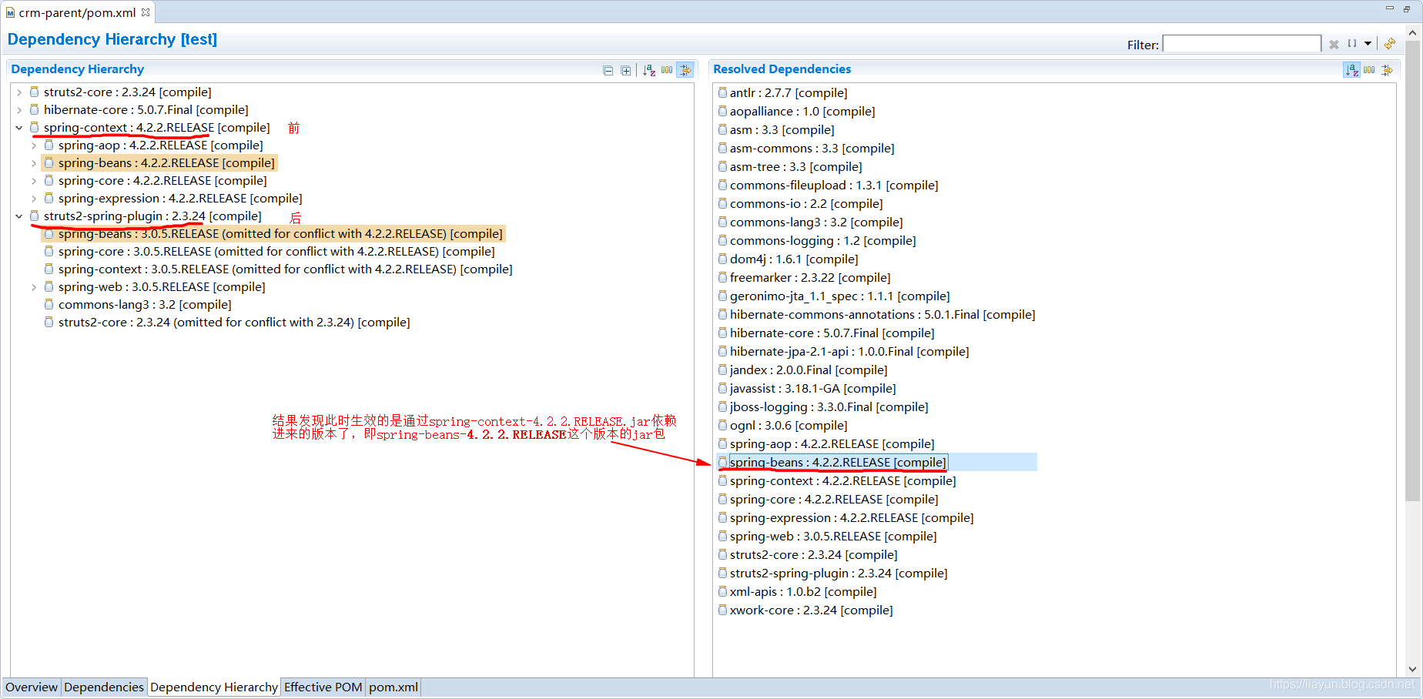Expand the spring-web : 3.0.5.RELEASE node
1423x699 pixels.
coord(34,287)
